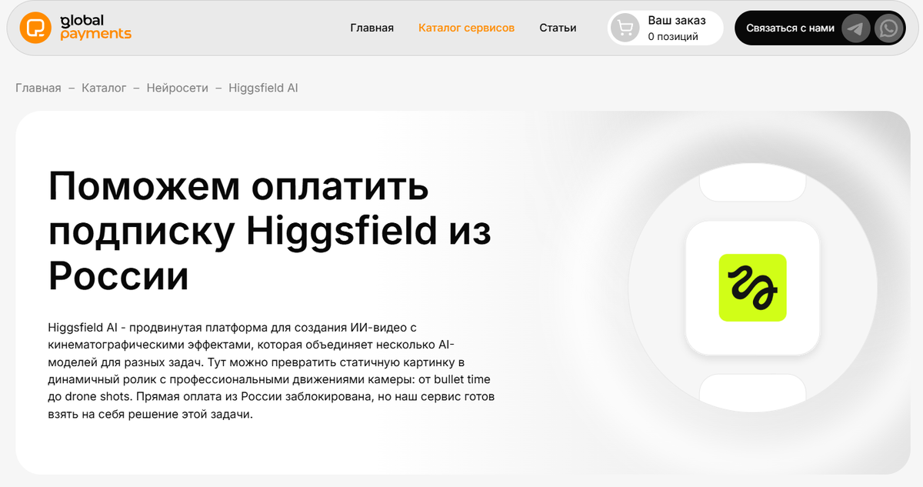Click the Higgsfield AI description paragraph

pyautogui.click(x=271, y=371)
